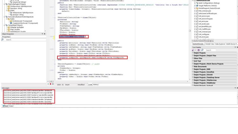Image resolution: width=238 pixels, height=134 pixels.
Task: Toggle code folding at TRubricaCollectionItem class
Action: pos(55,18)
